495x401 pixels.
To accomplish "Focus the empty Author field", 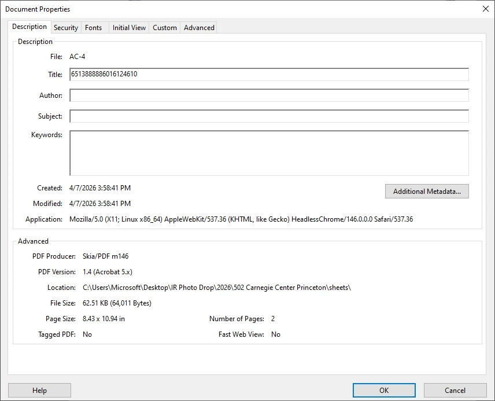I will tap(269, 95).
